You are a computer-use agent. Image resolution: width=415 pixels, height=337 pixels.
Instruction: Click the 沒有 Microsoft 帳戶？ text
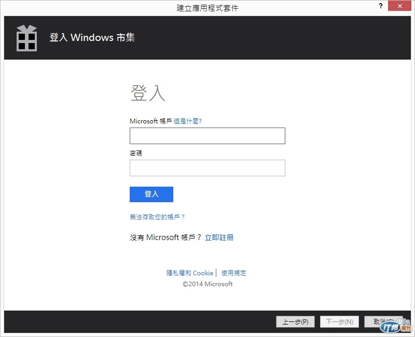click(x=165, y=237)
